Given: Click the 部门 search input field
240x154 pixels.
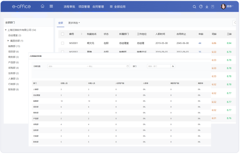Looking at the screenshot, I should pyautogui.click(x=158, y=66).
